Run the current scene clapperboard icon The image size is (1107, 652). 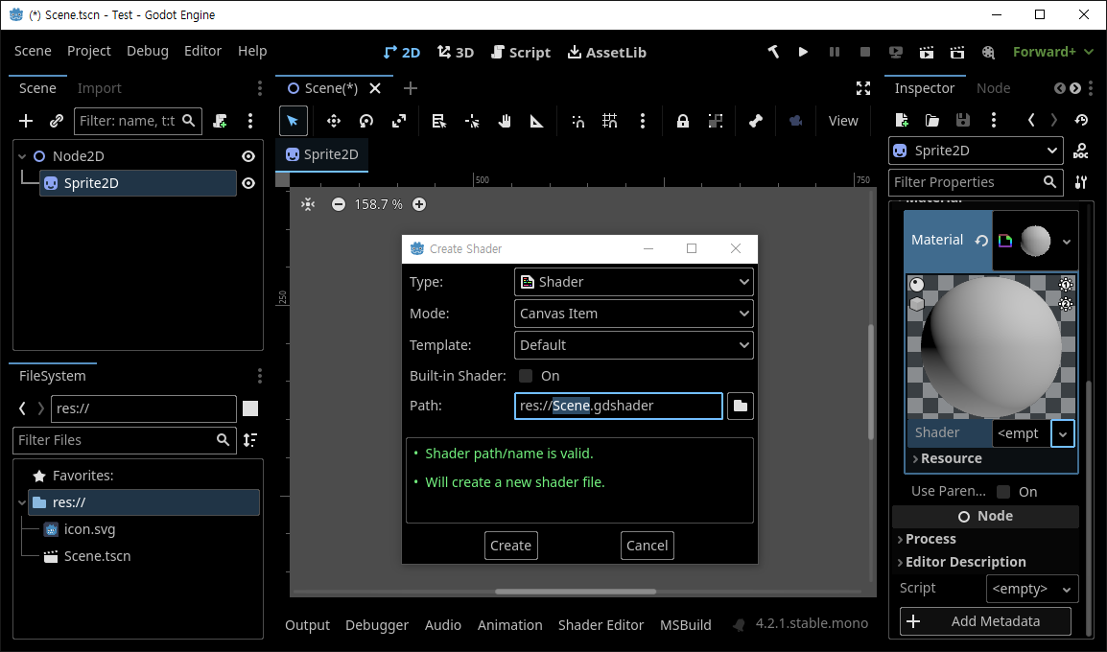pyautogui.click(x=927, y=52)
